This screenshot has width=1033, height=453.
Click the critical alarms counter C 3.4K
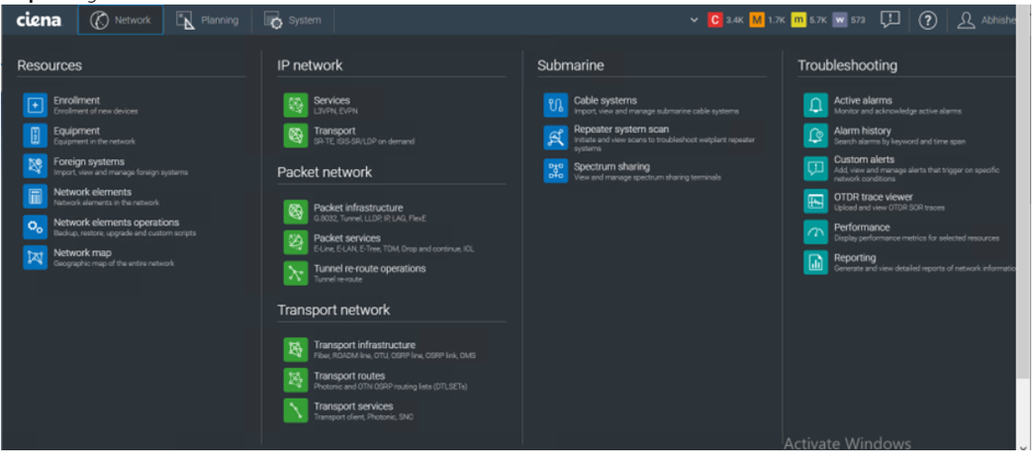[726, 21]
